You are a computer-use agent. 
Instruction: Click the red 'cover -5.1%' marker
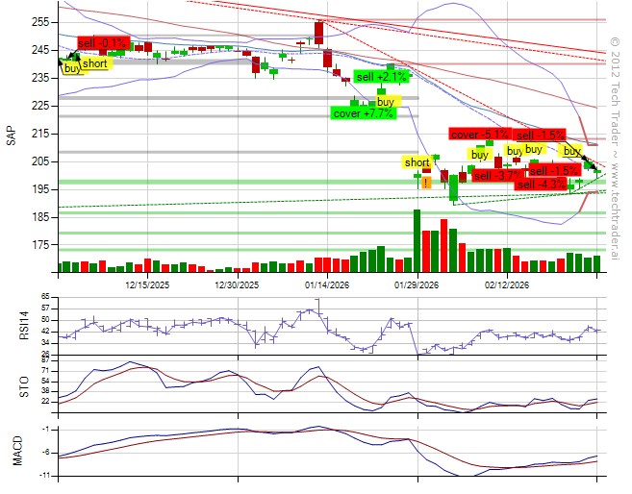478,135
